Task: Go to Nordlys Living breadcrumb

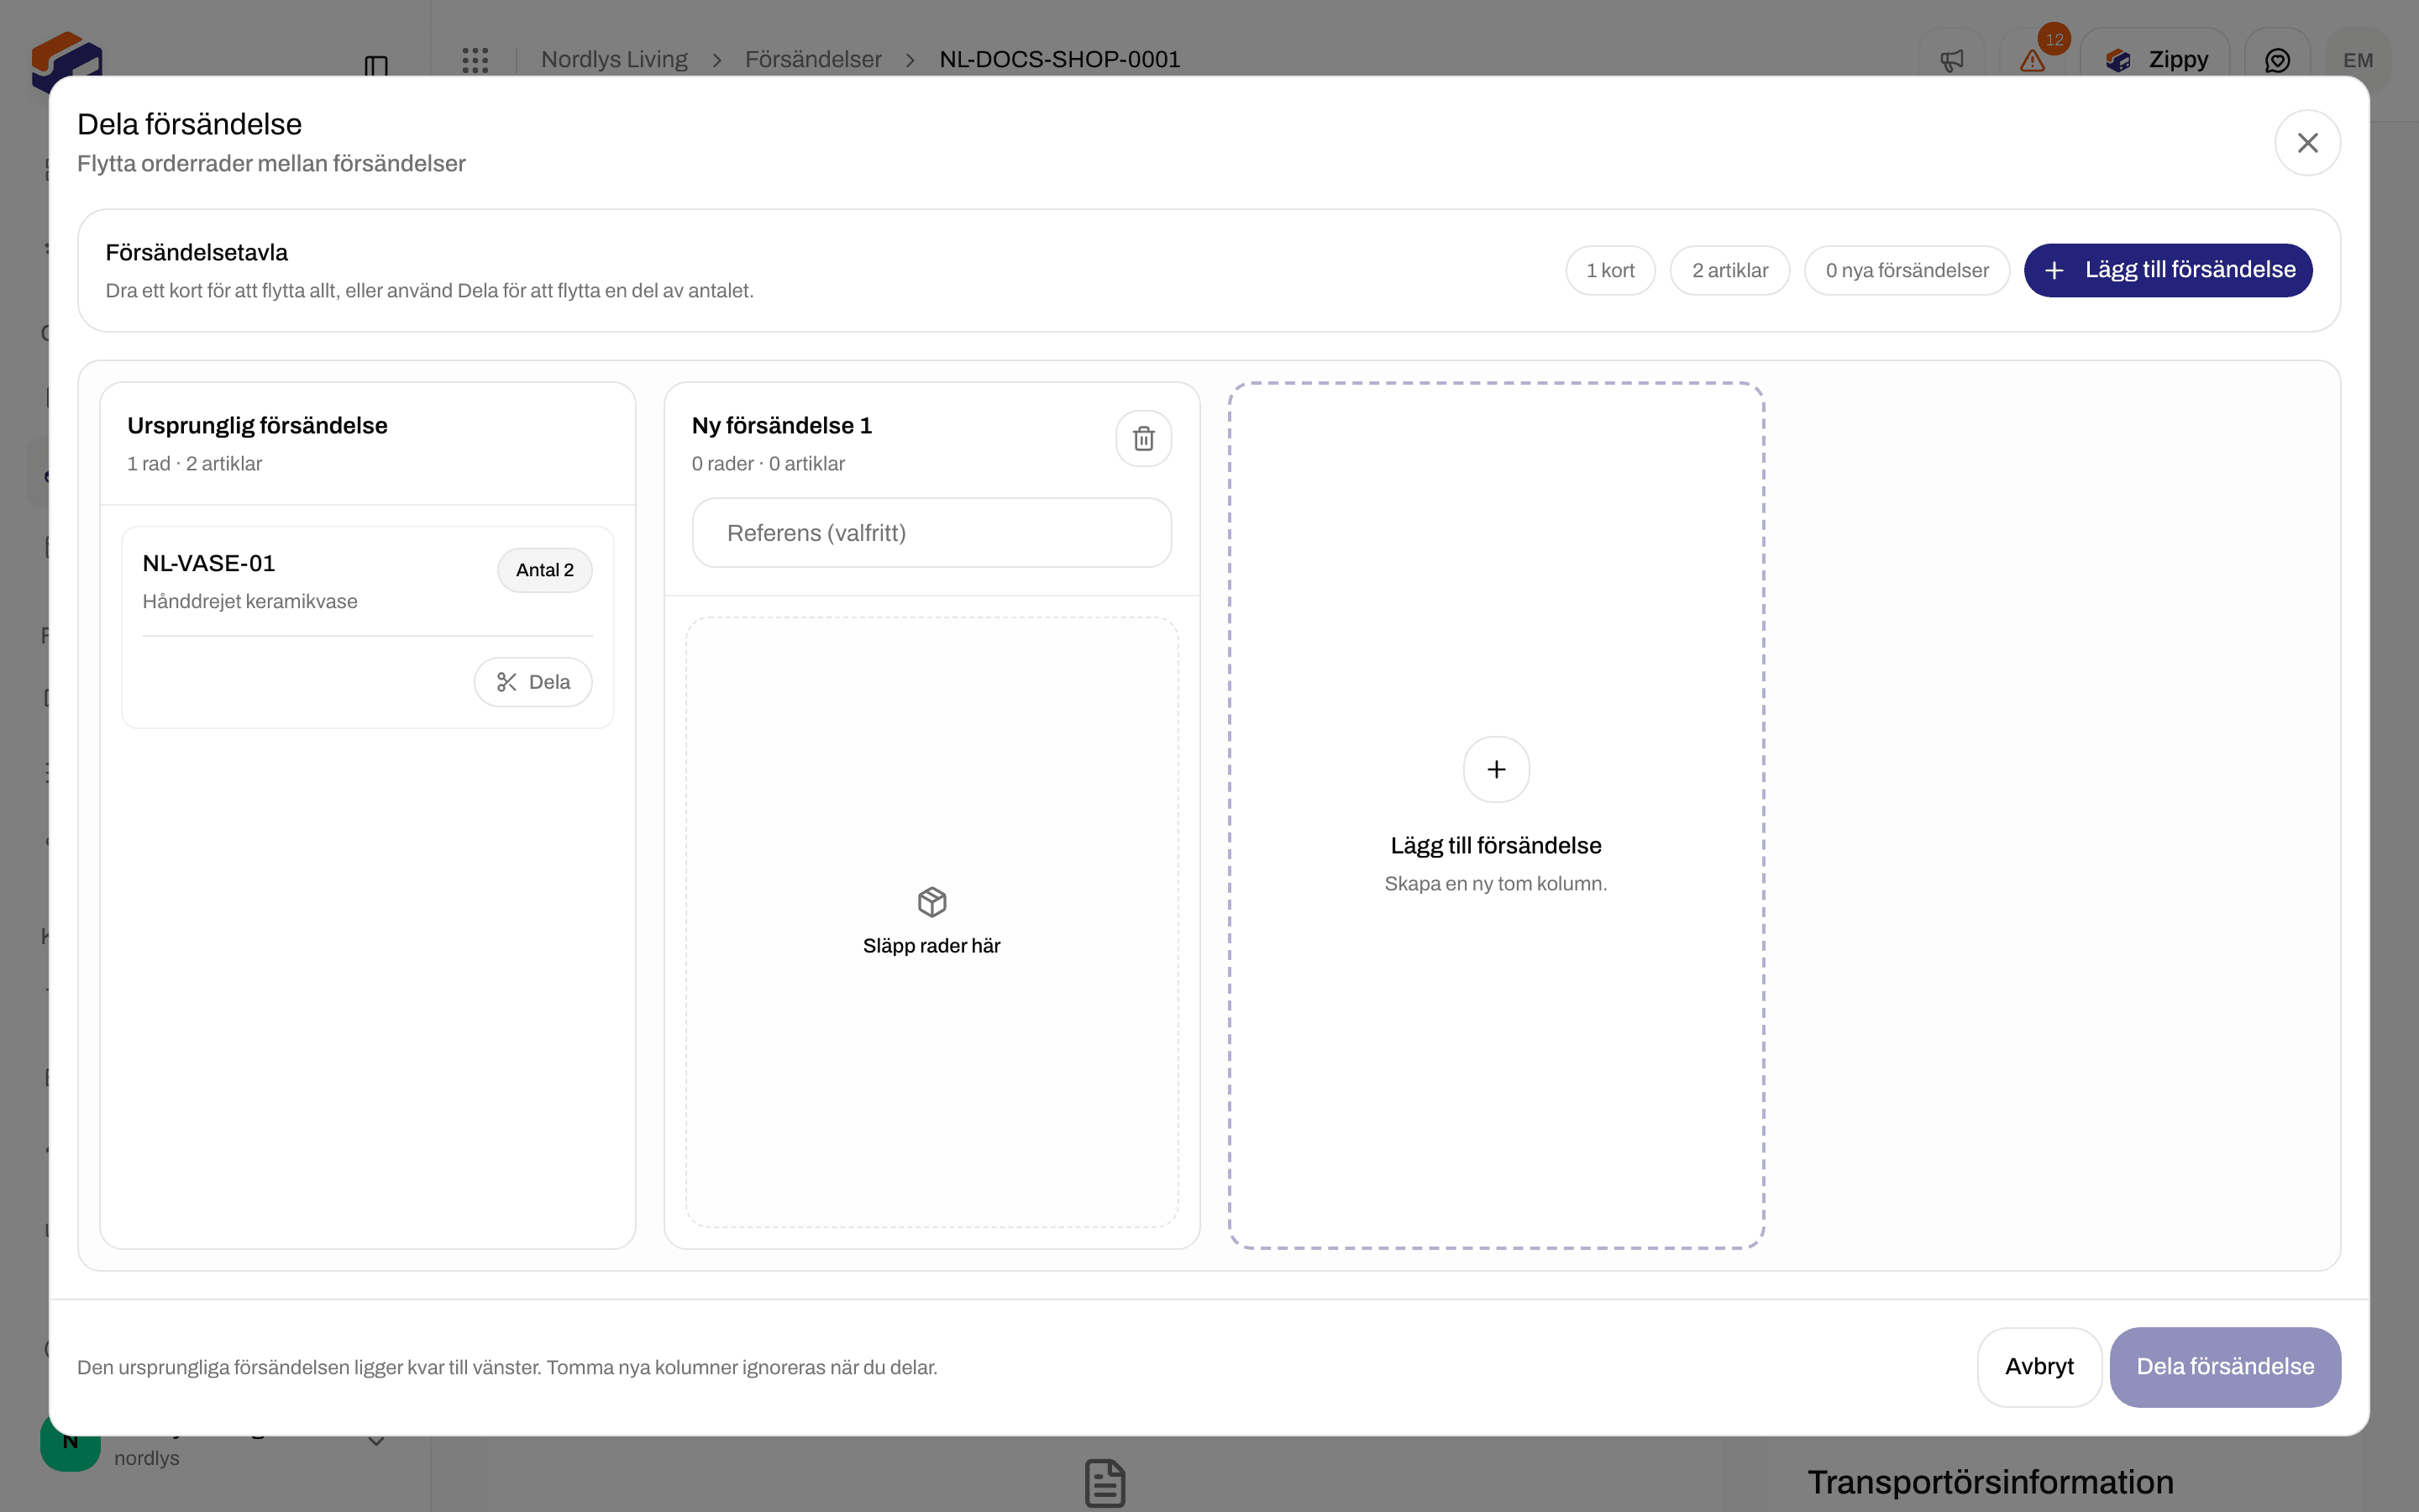Action: coord(614,60)
